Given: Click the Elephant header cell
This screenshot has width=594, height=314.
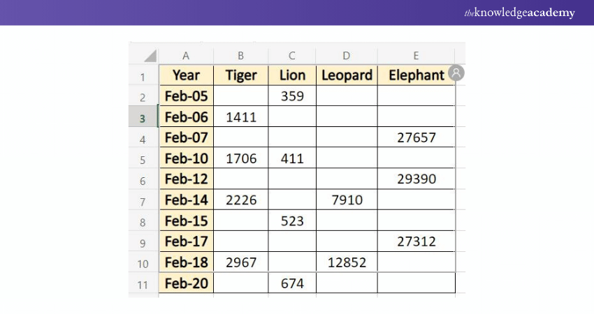Looking at the screenshot, I should pyautogui.click(x=416, y=75).
